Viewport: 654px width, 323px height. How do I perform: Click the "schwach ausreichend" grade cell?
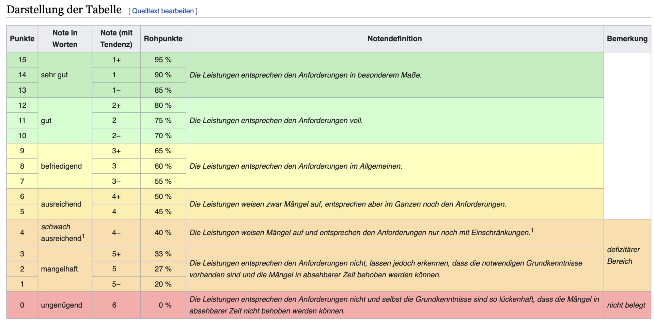coord(61,233)
